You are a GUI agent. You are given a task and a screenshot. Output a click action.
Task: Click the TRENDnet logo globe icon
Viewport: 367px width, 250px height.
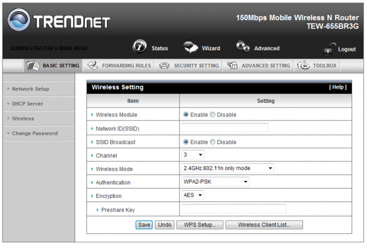pyautogui.click(x=19, y=20)
